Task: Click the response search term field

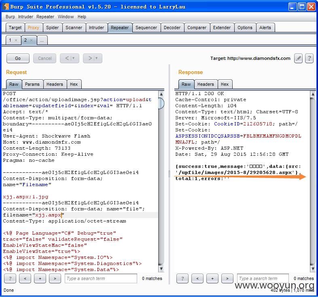Action: (263, 278)
